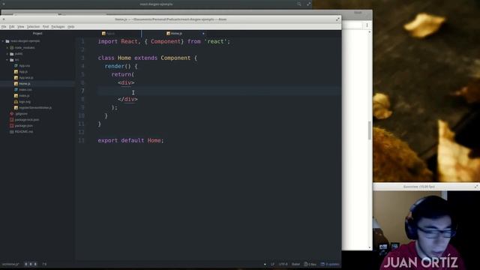Open the Help menu
Image resolution: width=480 pixels, height=270 pixels.
71,27
